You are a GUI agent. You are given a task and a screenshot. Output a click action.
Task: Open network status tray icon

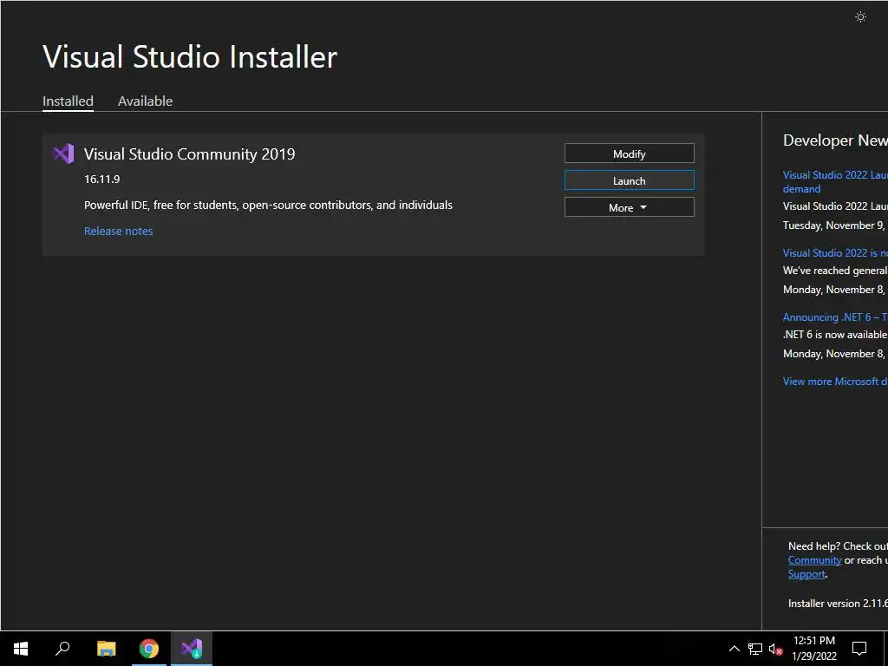point(755,649)
